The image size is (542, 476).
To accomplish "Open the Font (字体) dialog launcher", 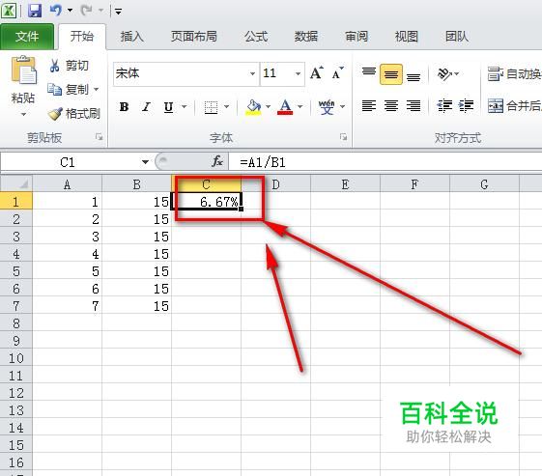I will 343,137.
